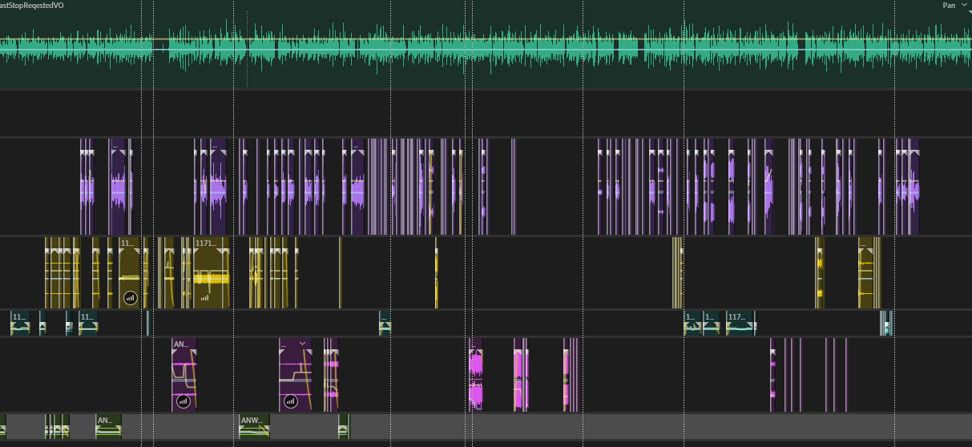This screenshot has width=972, height=447.
Task: Click the magenta AN… clip title
Action: click(x=181, y=344)
